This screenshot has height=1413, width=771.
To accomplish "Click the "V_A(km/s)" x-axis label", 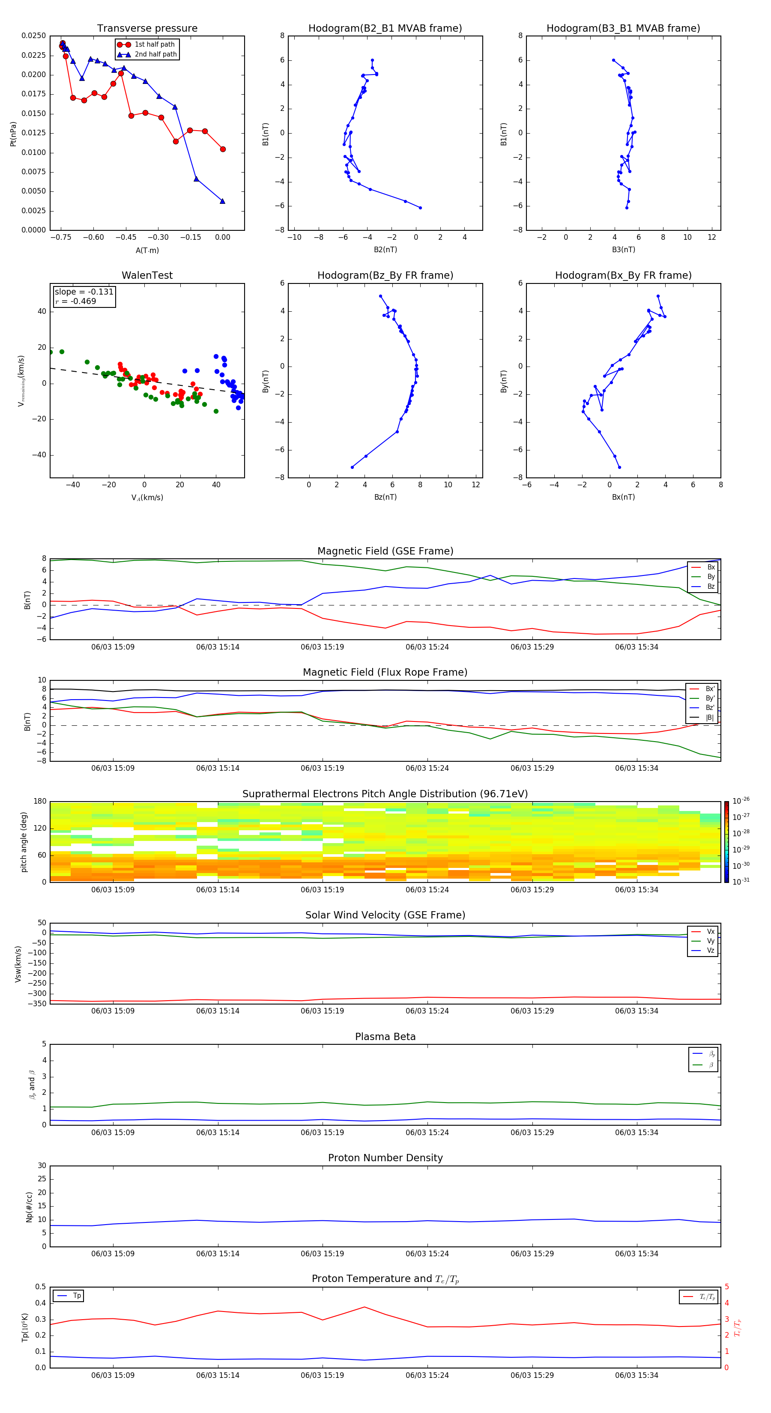I will (x=147, y=498).
